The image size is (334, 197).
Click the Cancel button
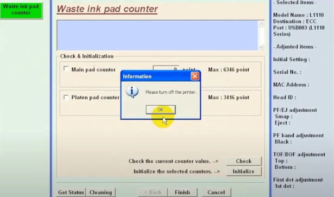[x=216, y=192]
